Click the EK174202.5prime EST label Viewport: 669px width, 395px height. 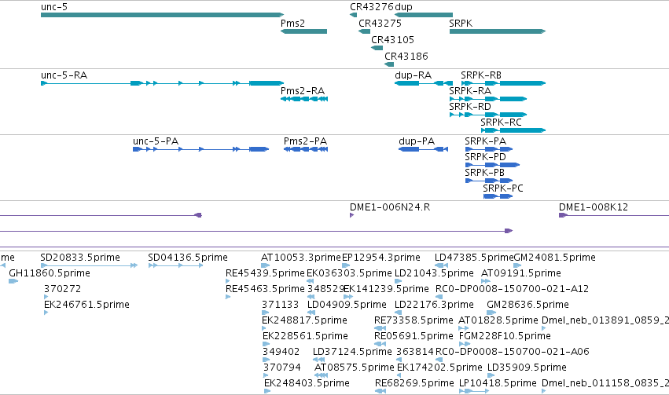(x=439, y=368)
